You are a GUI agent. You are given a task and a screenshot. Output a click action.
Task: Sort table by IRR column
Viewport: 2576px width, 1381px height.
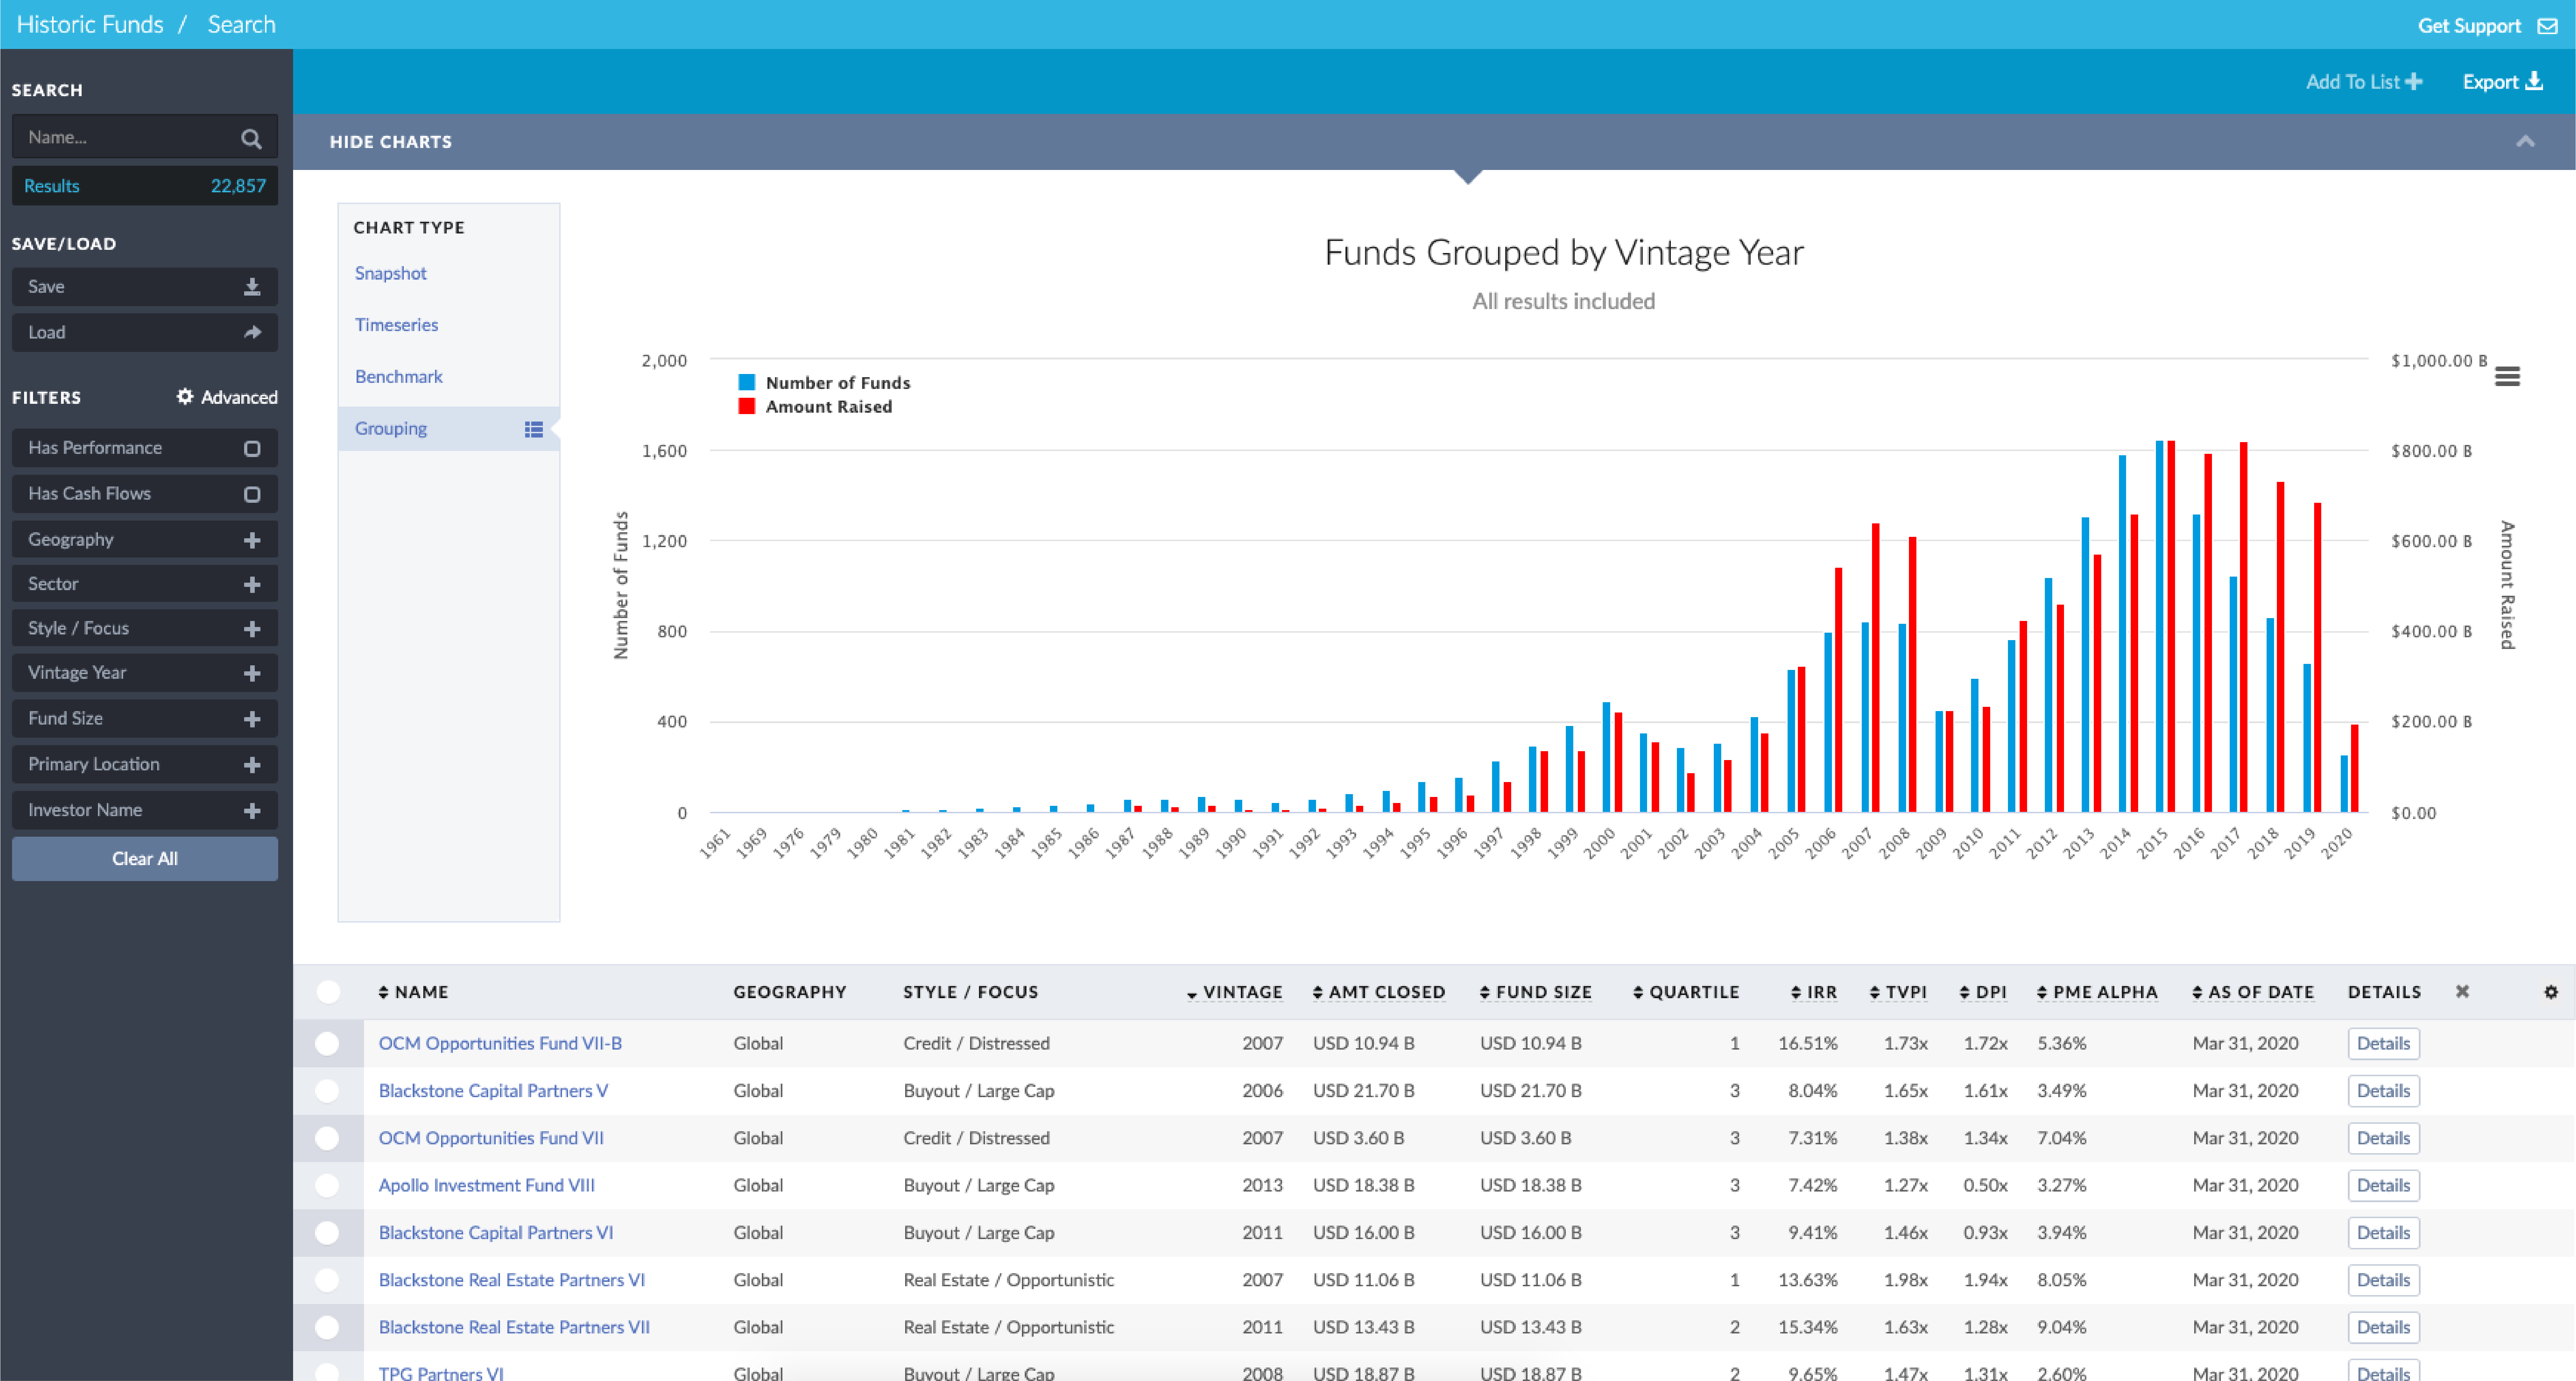(x=1813, y=992)
